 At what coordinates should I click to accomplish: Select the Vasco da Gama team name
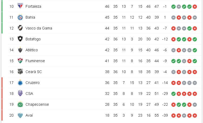(x=39, y=28)
